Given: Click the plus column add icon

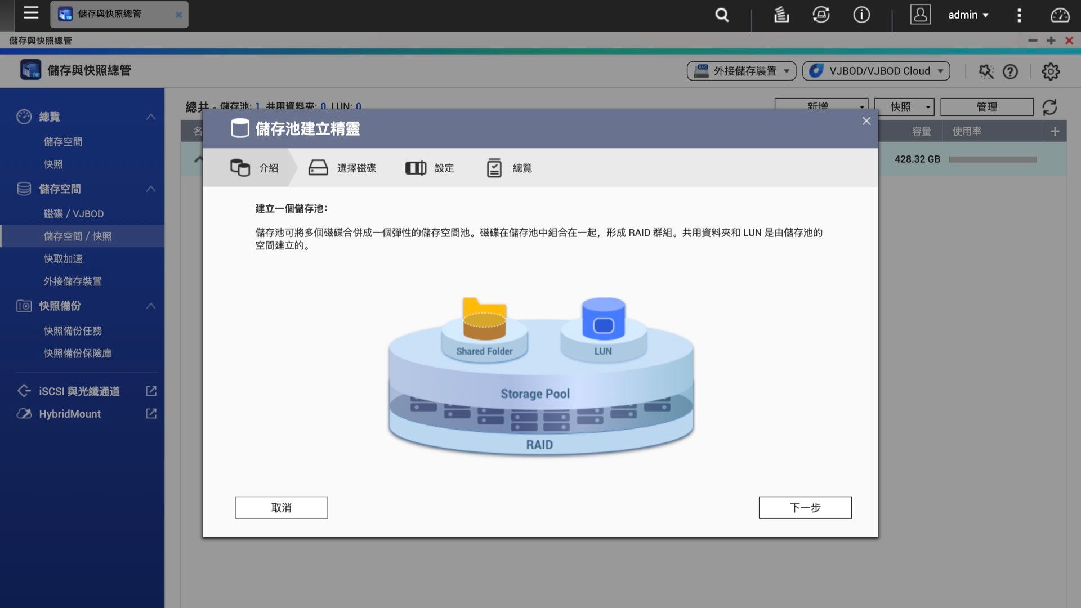Looking at the screenshot, I should [x=1055, y=131].
